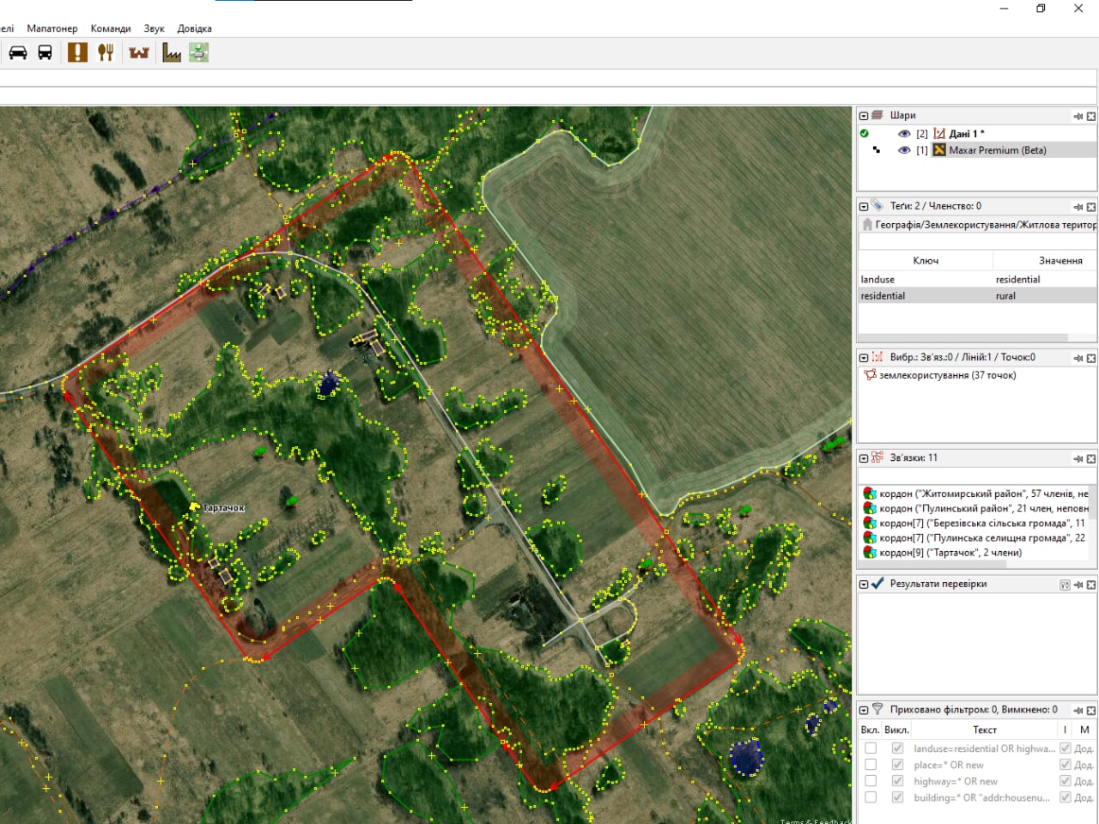This screenshot has height=824, width=1099.
Task: Select the castle historic preset icon
Action: click(x=139, y=52)
